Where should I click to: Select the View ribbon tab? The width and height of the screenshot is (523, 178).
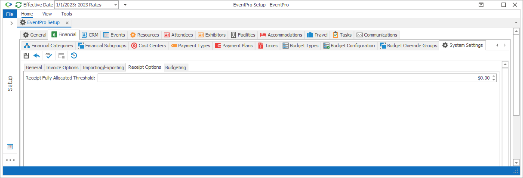47,14
